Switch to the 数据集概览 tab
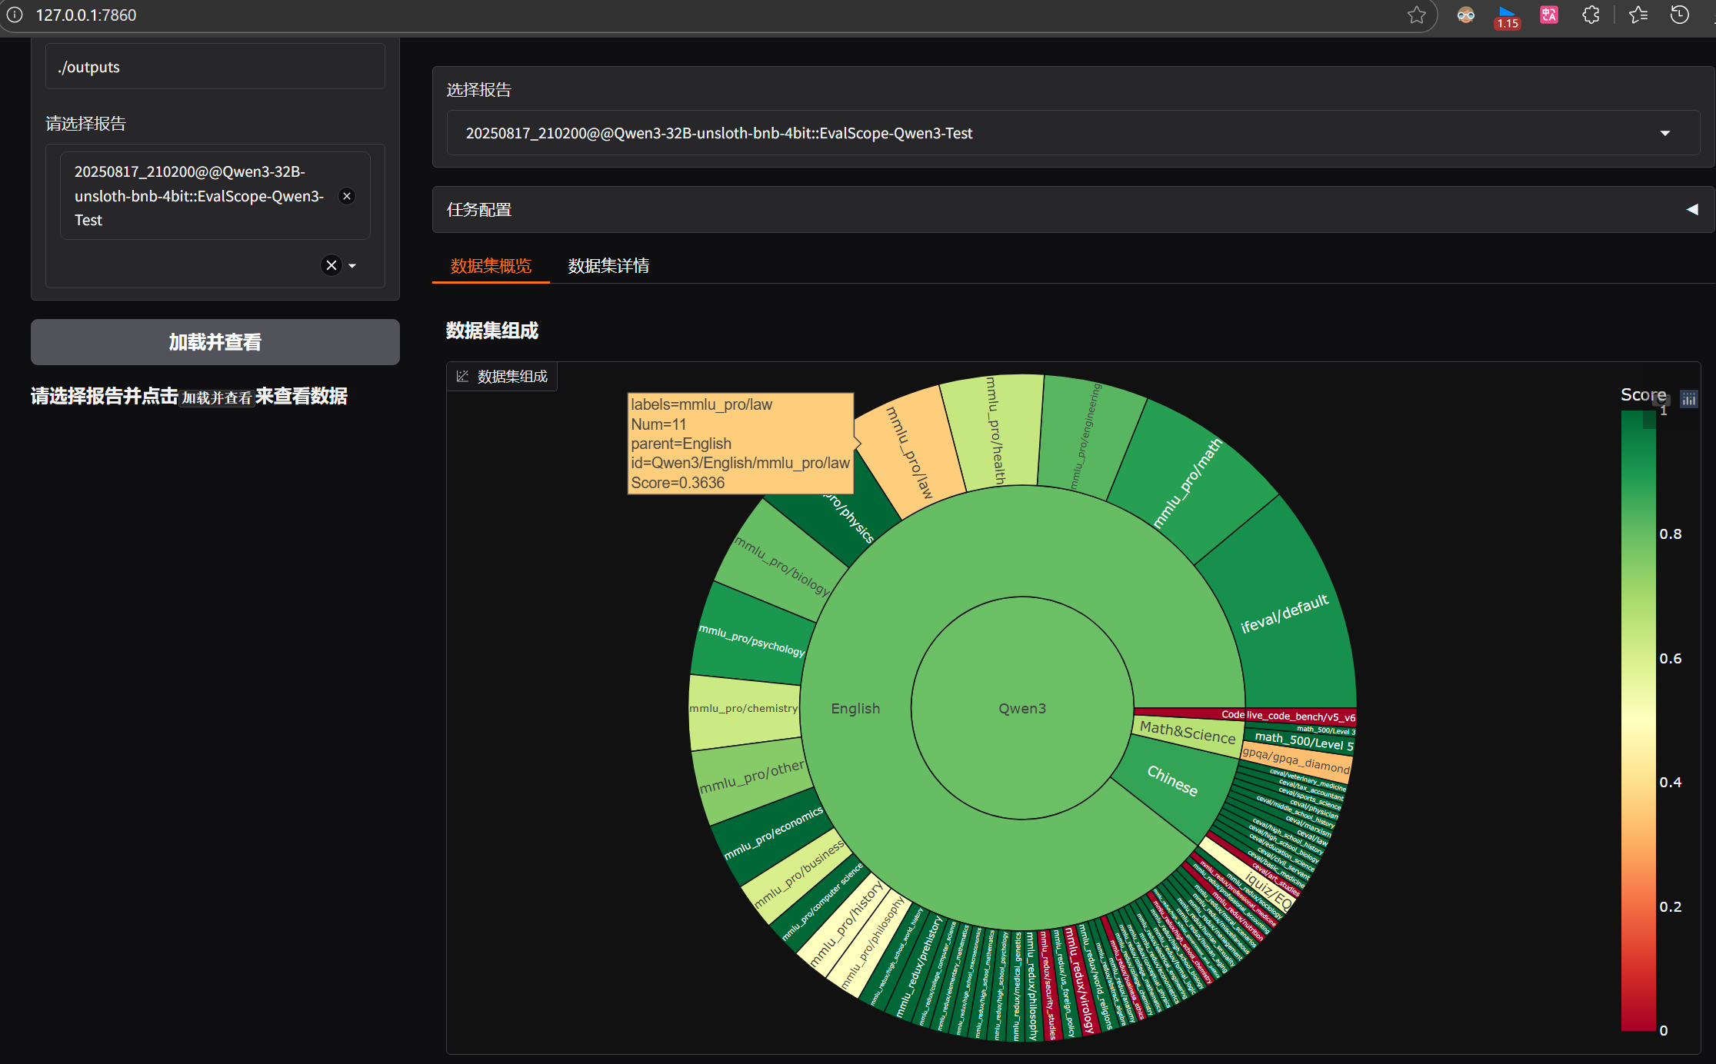1716x1064 pixels. click(x=491, y=266)
